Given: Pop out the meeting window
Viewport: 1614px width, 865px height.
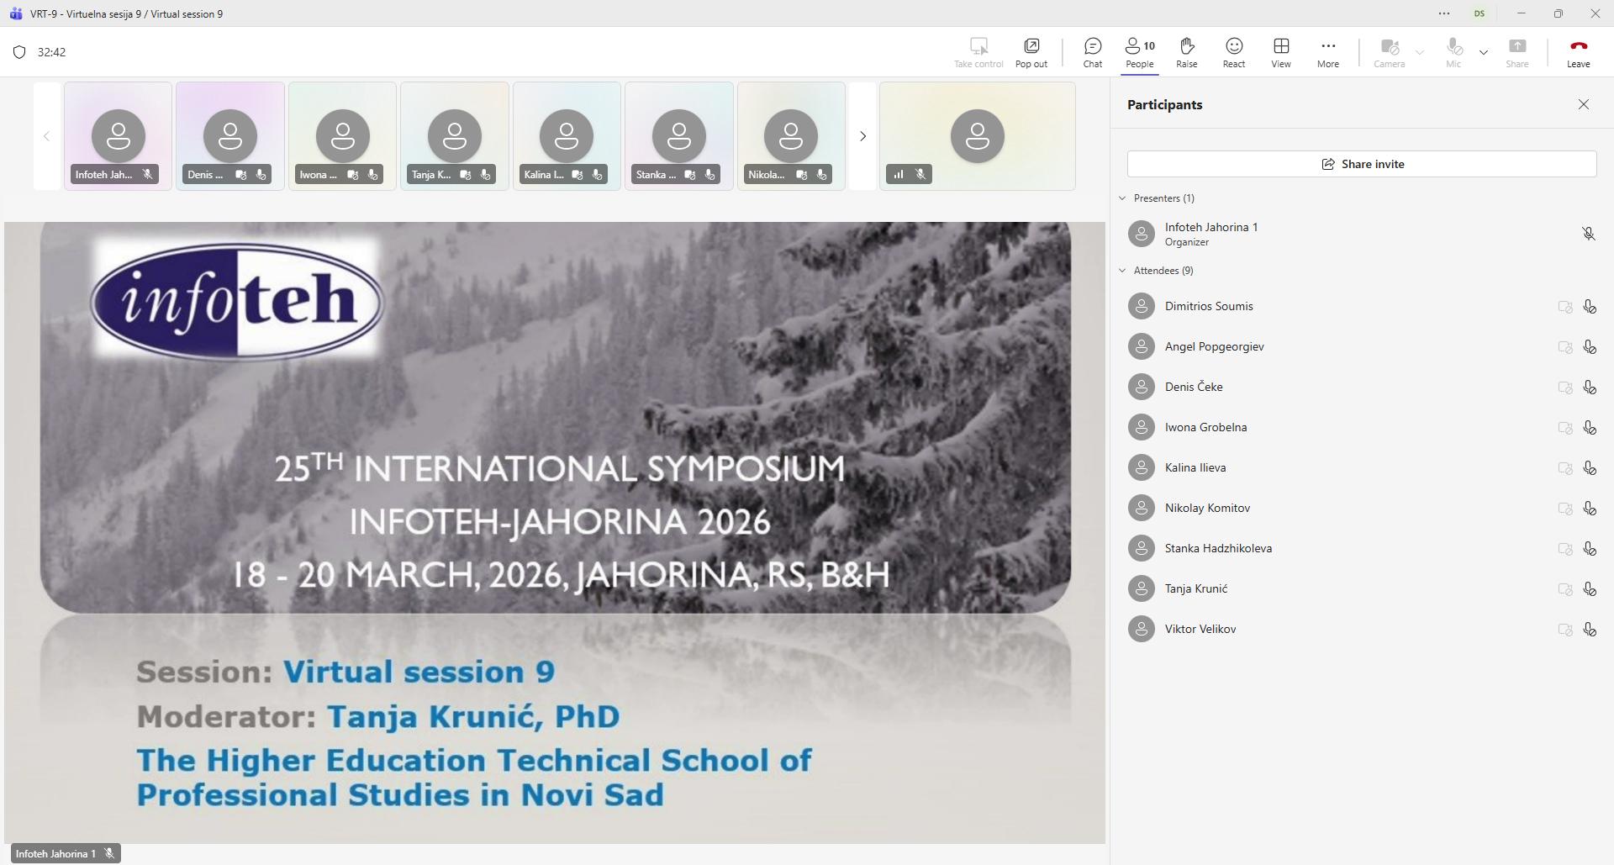Looking at the screenshot, I should tap(1031, 52).
